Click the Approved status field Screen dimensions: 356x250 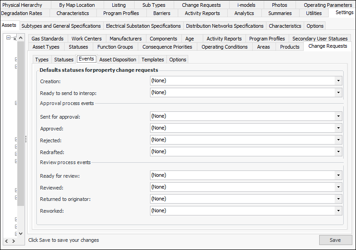[243, 128]
